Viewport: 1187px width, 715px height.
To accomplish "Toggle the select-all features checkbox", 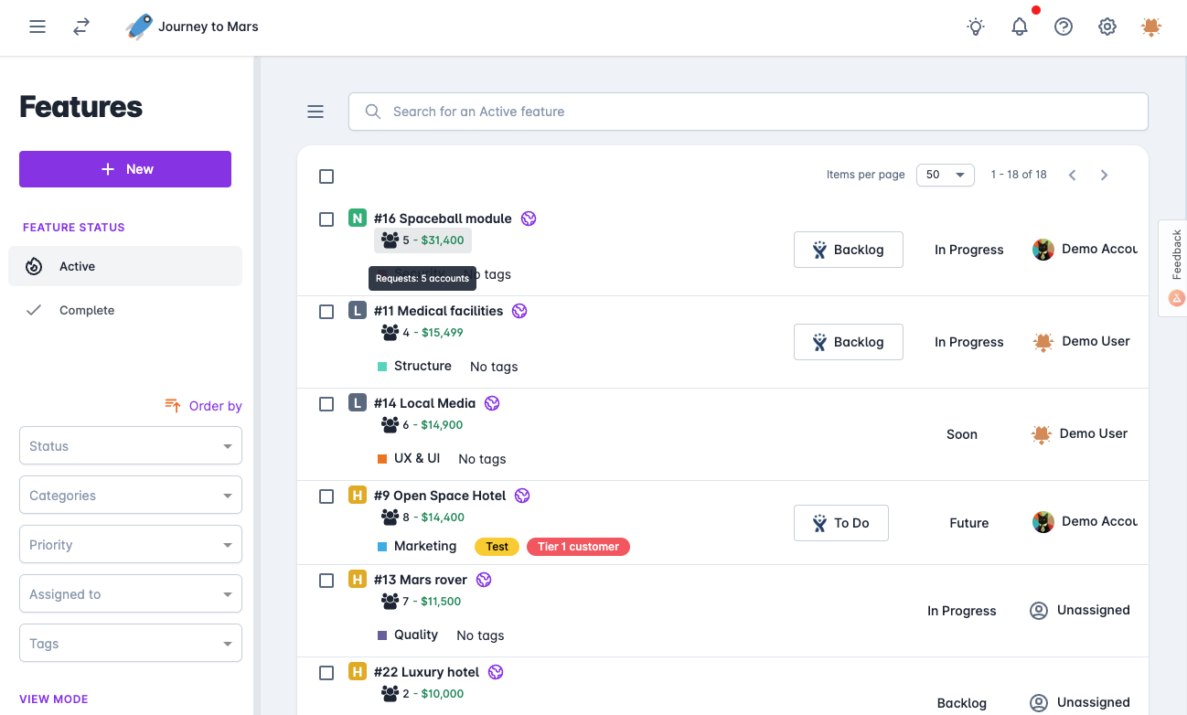I will click(x=326, y=176).
